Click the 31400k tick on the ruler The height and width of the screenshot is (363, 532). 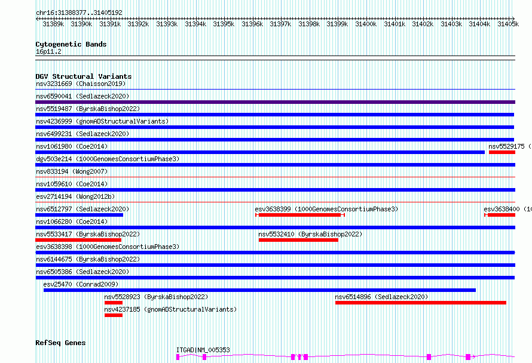[x=366, y=24]
